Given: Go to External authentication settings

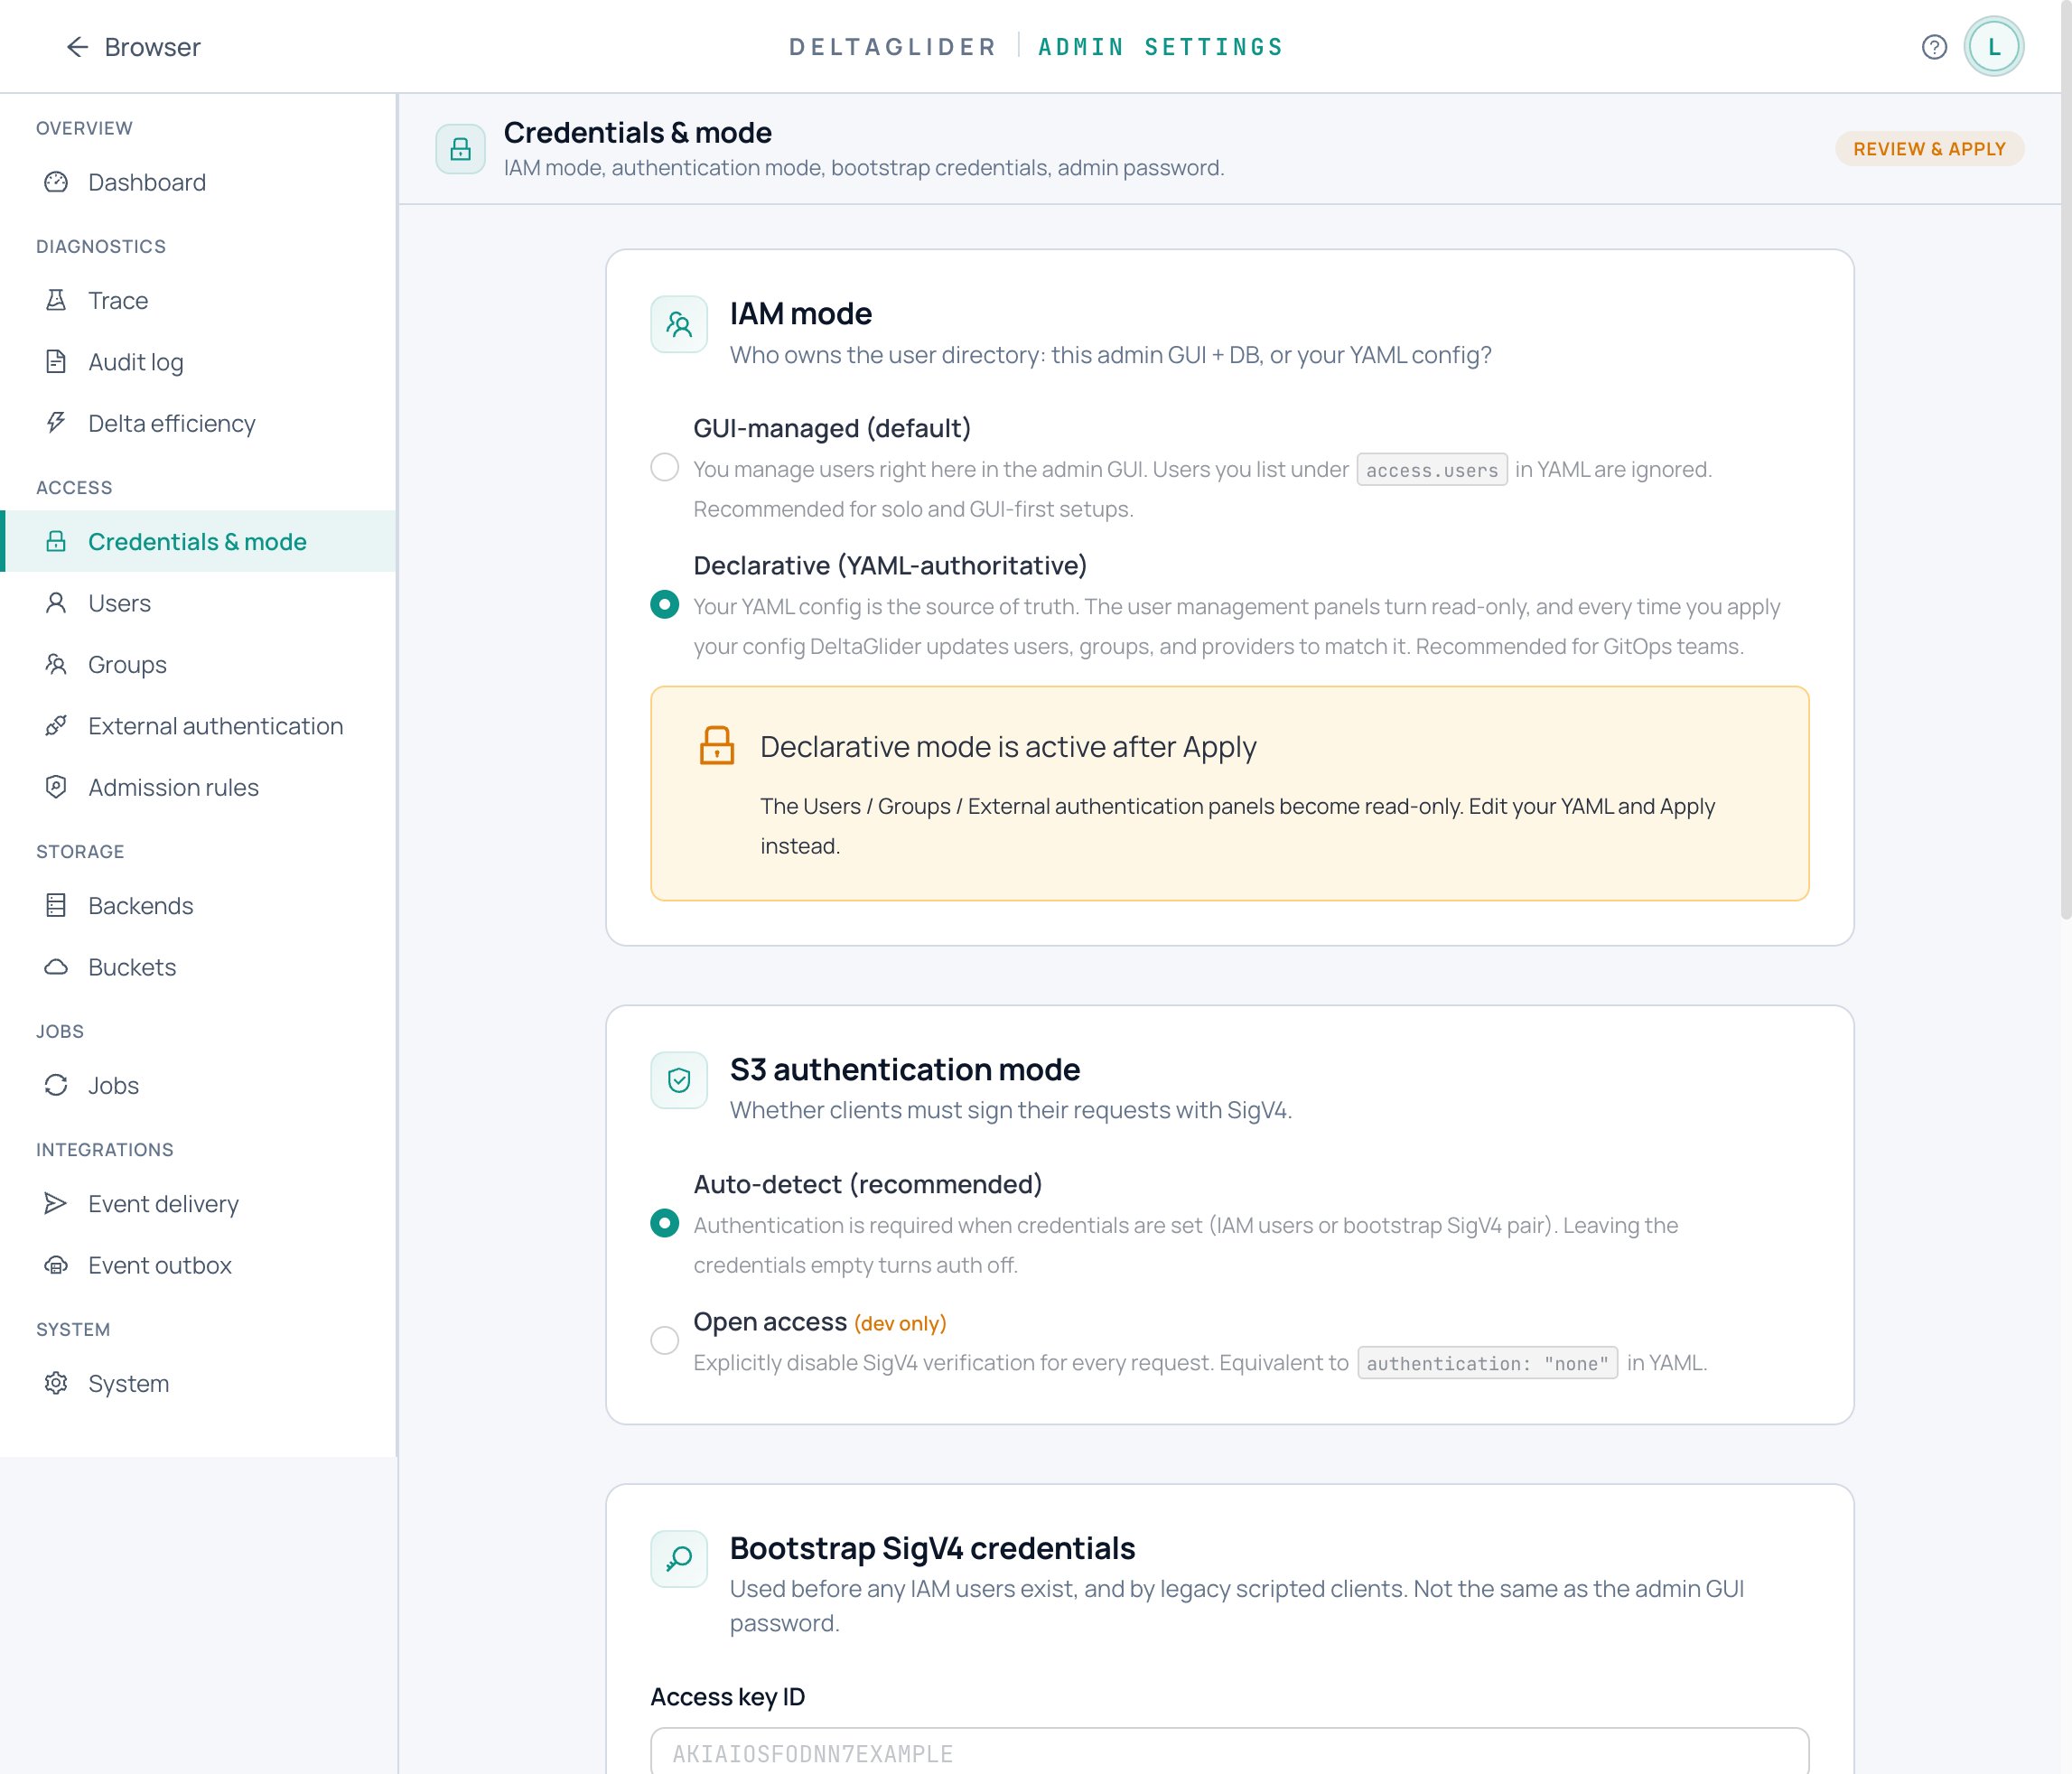Looking at the screenshot, I should click(199, 726).
